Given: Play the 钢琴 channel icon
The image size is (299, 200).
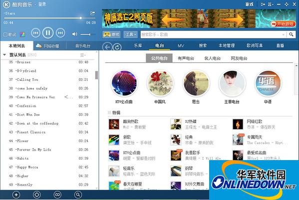Looking at the screenshot, I should tap(176, 171).
